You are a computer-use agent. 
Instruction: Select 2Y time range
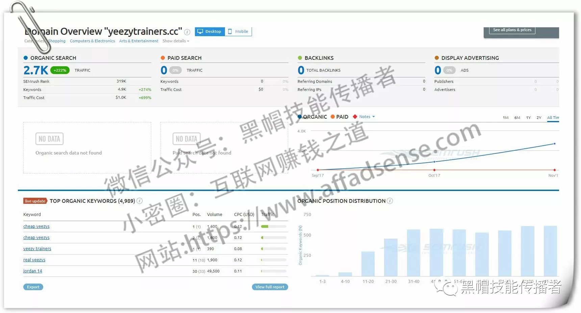click(539, 118)
